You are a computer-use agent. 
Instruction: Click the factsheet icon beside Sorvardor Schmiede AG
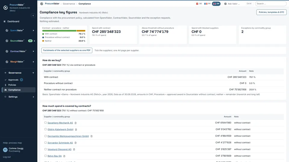click(x=76, y=143)
